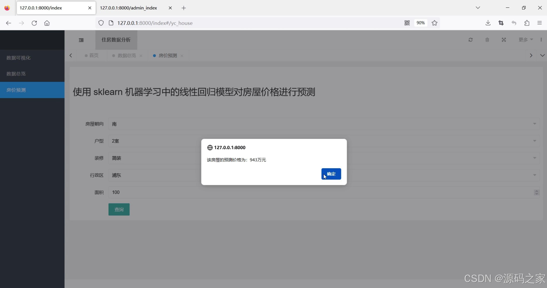
Task: Click the delete (trash) icon in the top toolbar
Action: (x=487, y=40)
